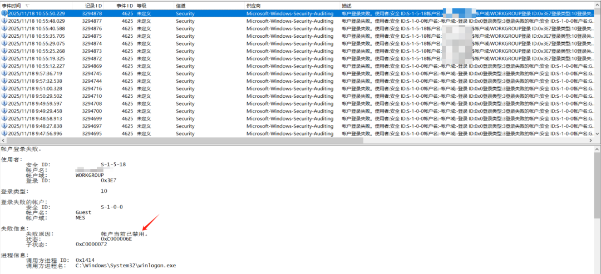Click the info icon of record 3294874

(x=4, y=43)
